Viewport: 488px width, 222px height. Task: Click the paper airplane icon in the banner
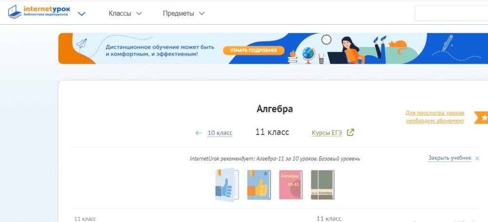(82, 44)
